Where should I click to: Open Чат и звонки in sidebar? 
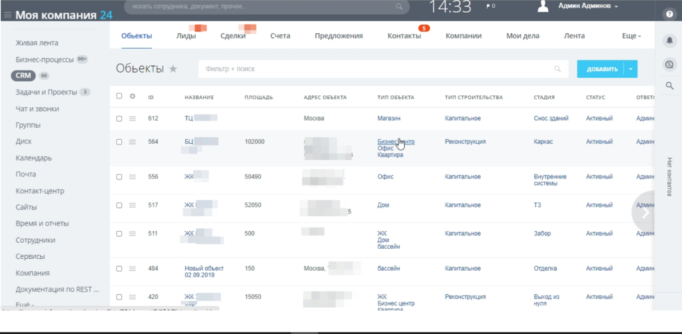(x=37, y=108)
